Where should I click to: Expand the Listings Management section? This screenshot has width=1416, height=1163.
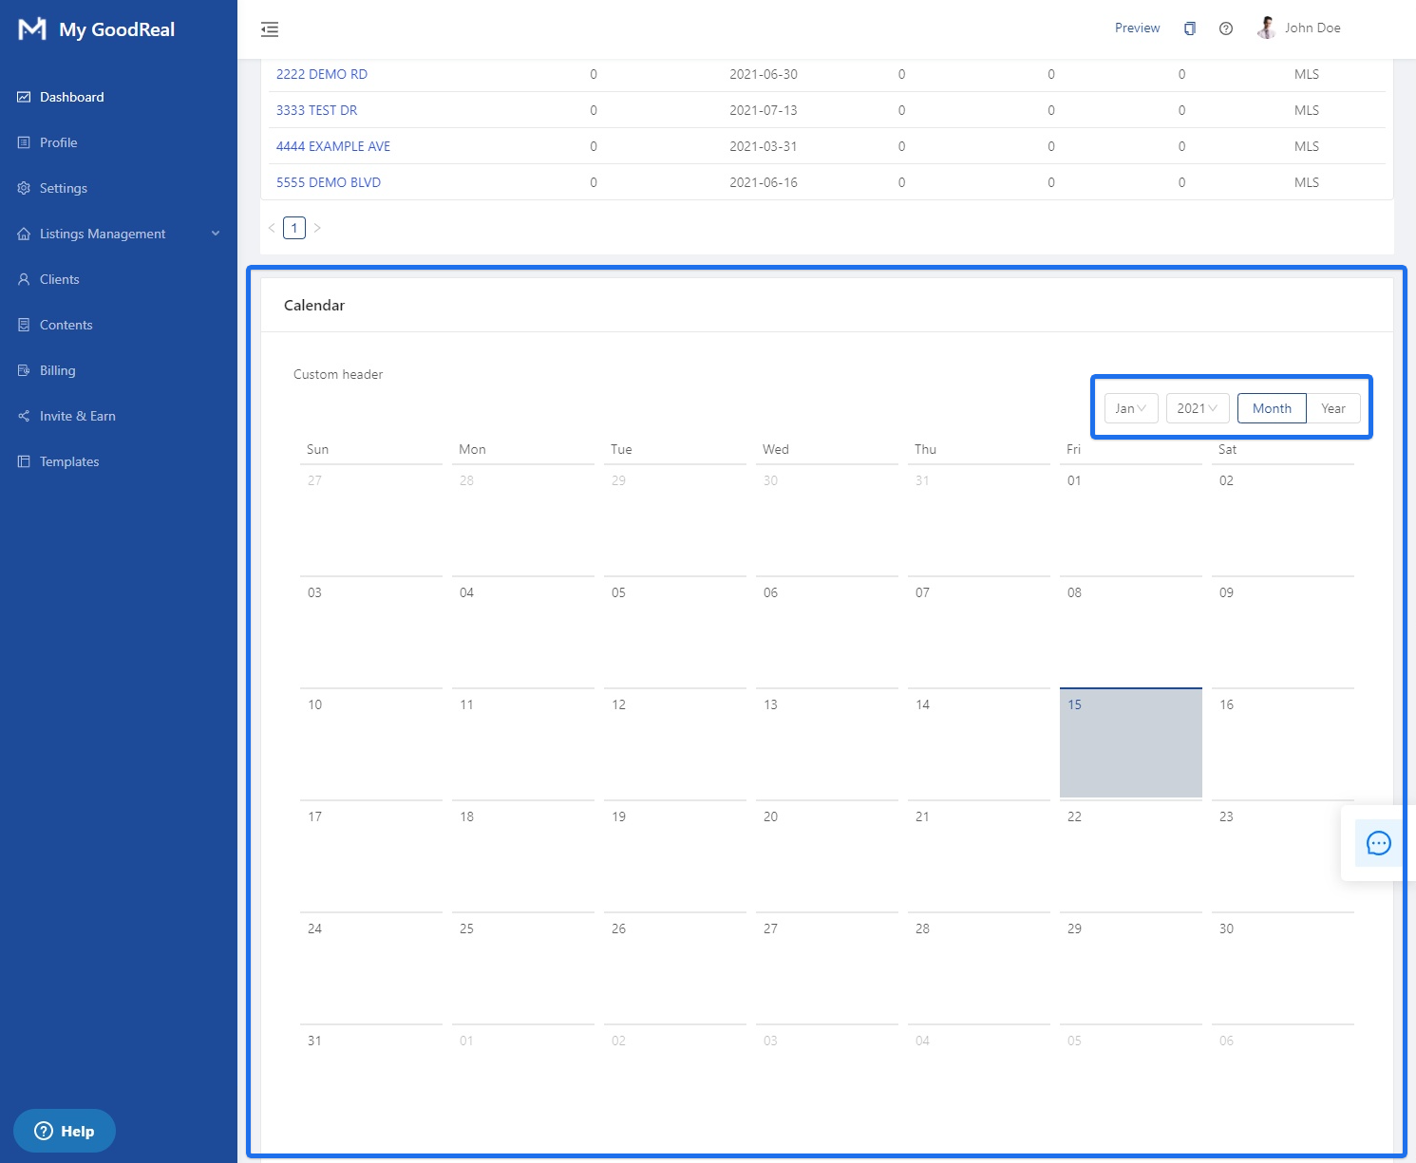[x=102, y=233]
